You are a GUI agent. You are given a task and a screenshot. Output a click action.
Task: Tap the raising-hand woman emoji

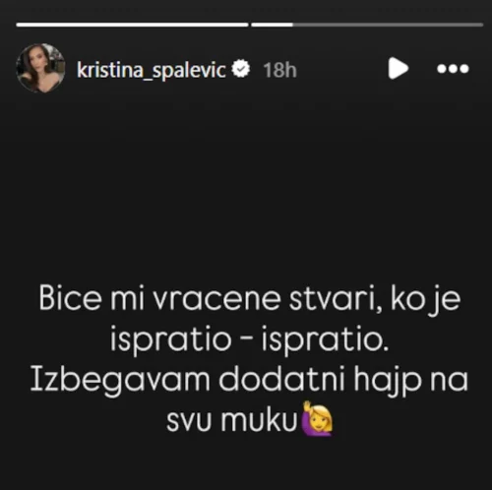coord(317,418)
